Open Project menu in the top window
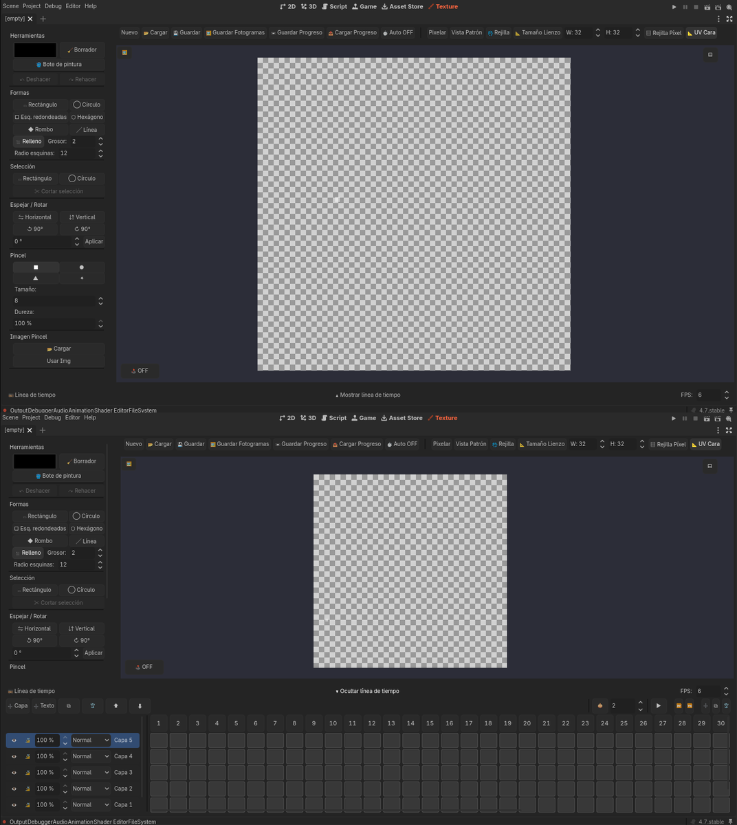The width and height of the screenshot is (737, 825). 32,6
